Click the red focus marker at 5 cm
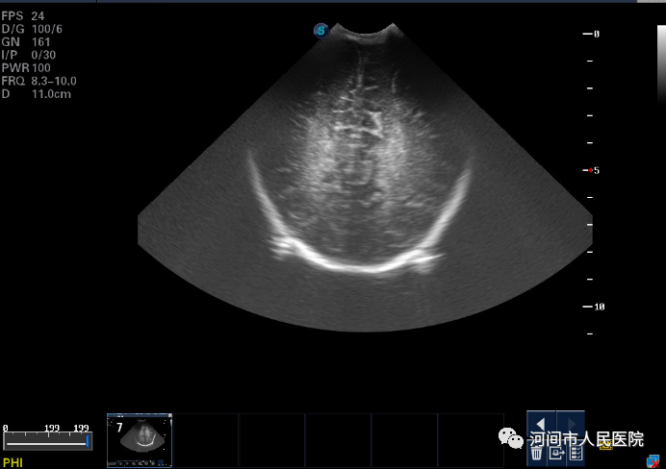 point(591,170)
